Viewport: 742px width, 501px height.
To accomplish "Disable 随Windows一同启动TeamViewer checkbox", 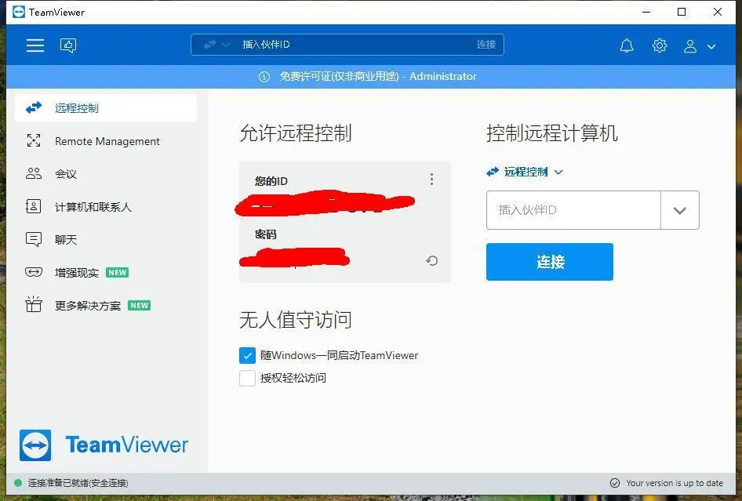I will tap(248, 355).
